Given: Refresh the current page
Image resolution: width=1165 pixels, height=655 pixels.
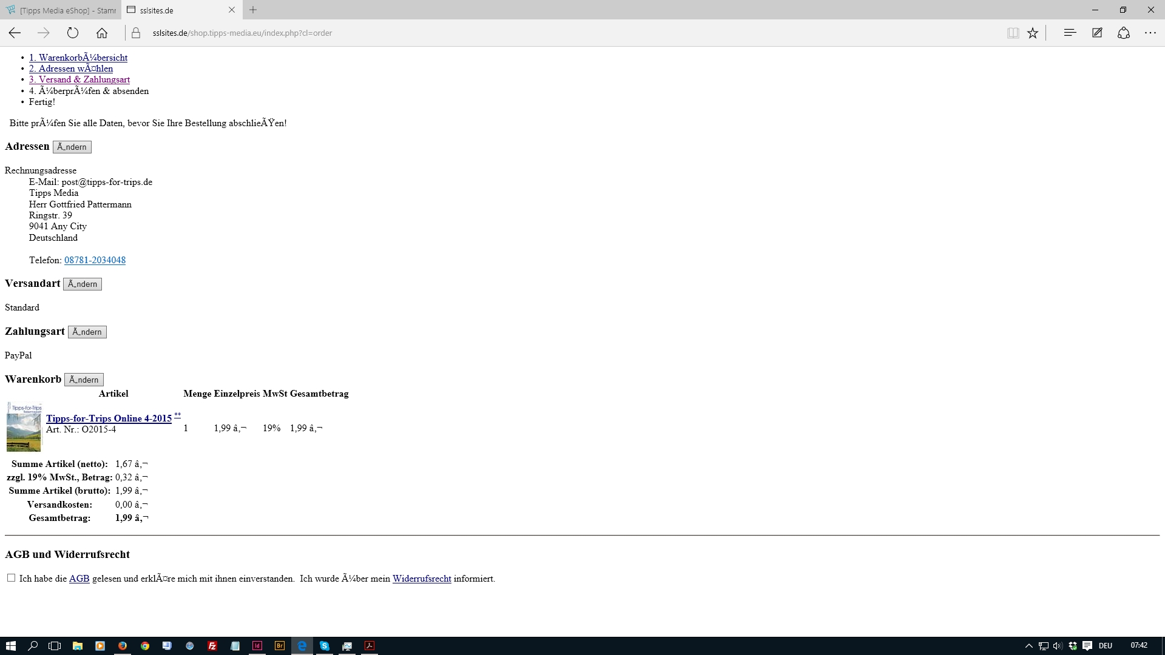Looking at the screenshot, I should pyautogui.click(x=73, y=33).
